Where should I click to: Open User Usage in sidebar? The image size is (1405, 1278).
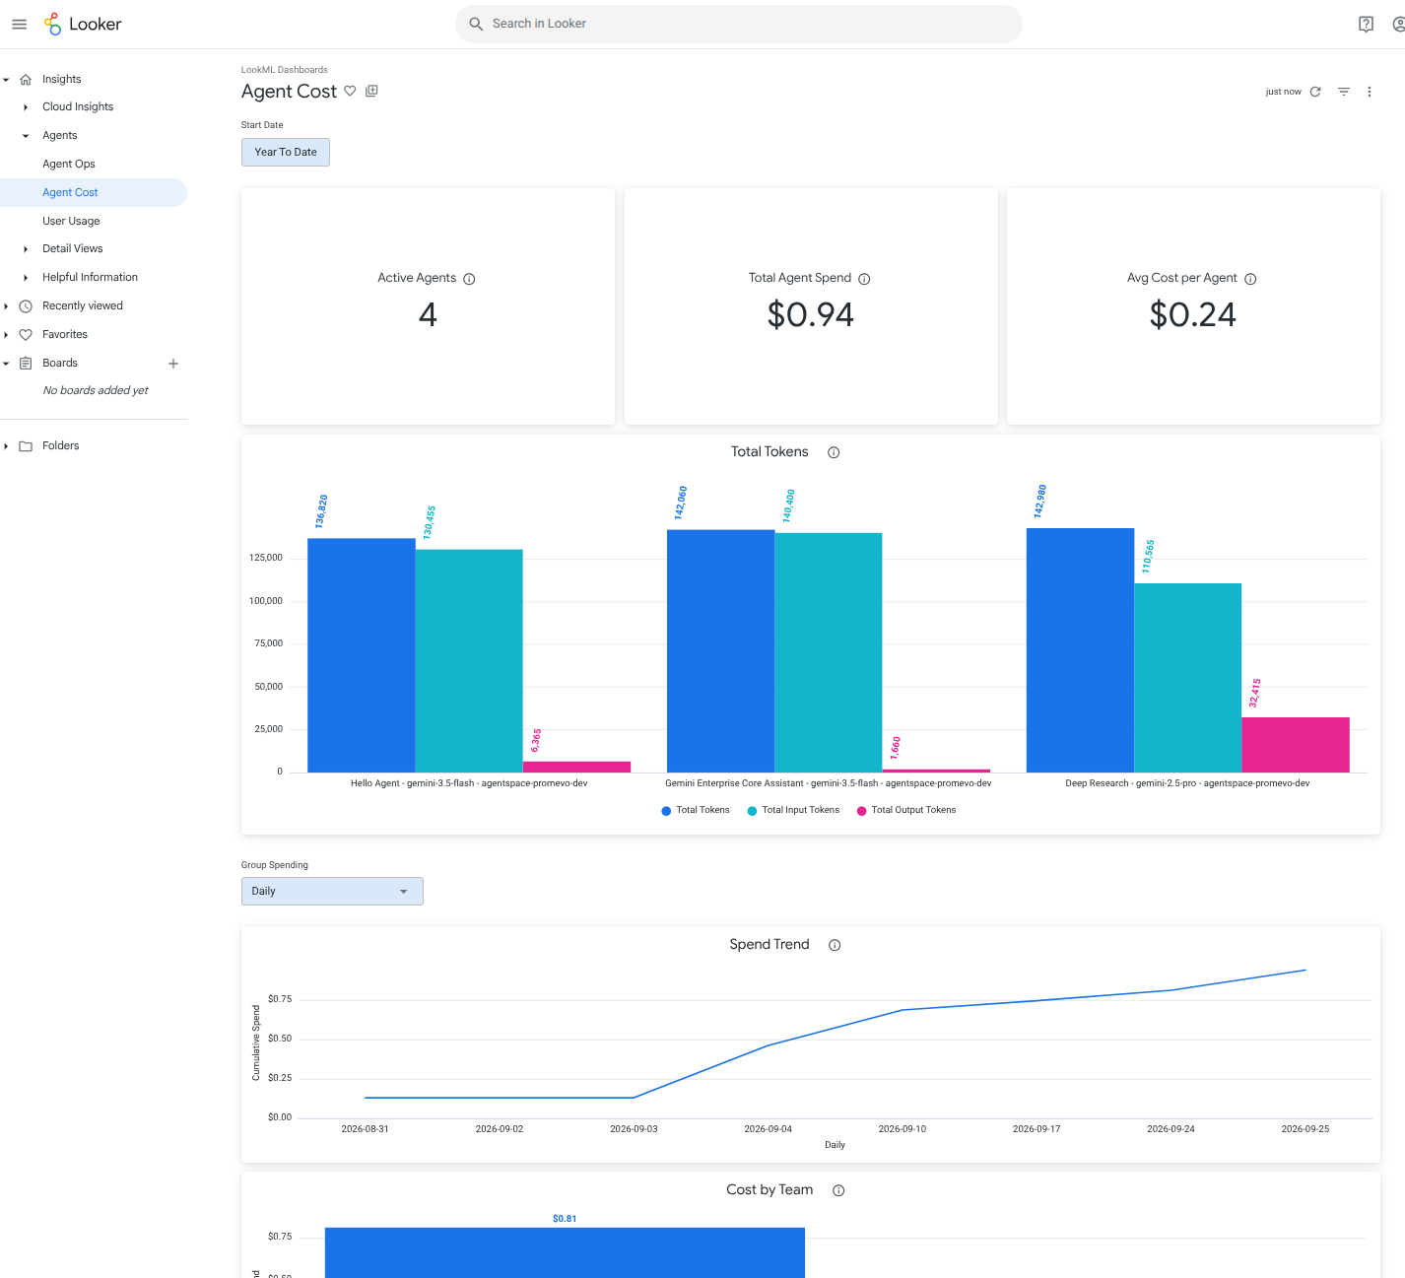coord(71,221)
